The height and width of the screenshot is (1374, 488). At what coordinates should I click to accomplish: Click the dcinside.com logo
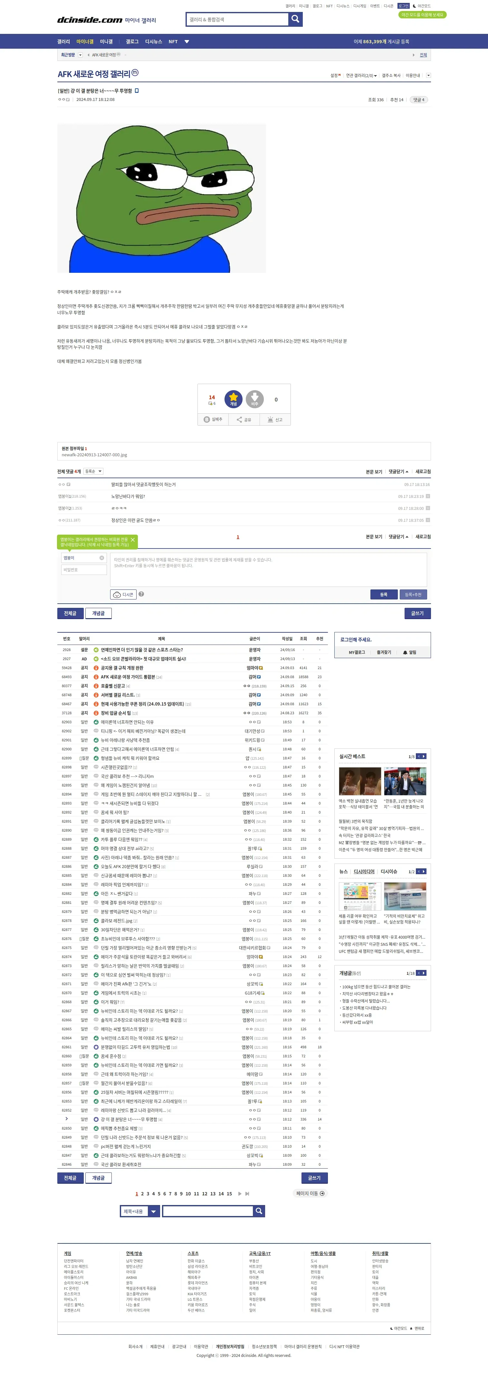(x=90, y=20)
